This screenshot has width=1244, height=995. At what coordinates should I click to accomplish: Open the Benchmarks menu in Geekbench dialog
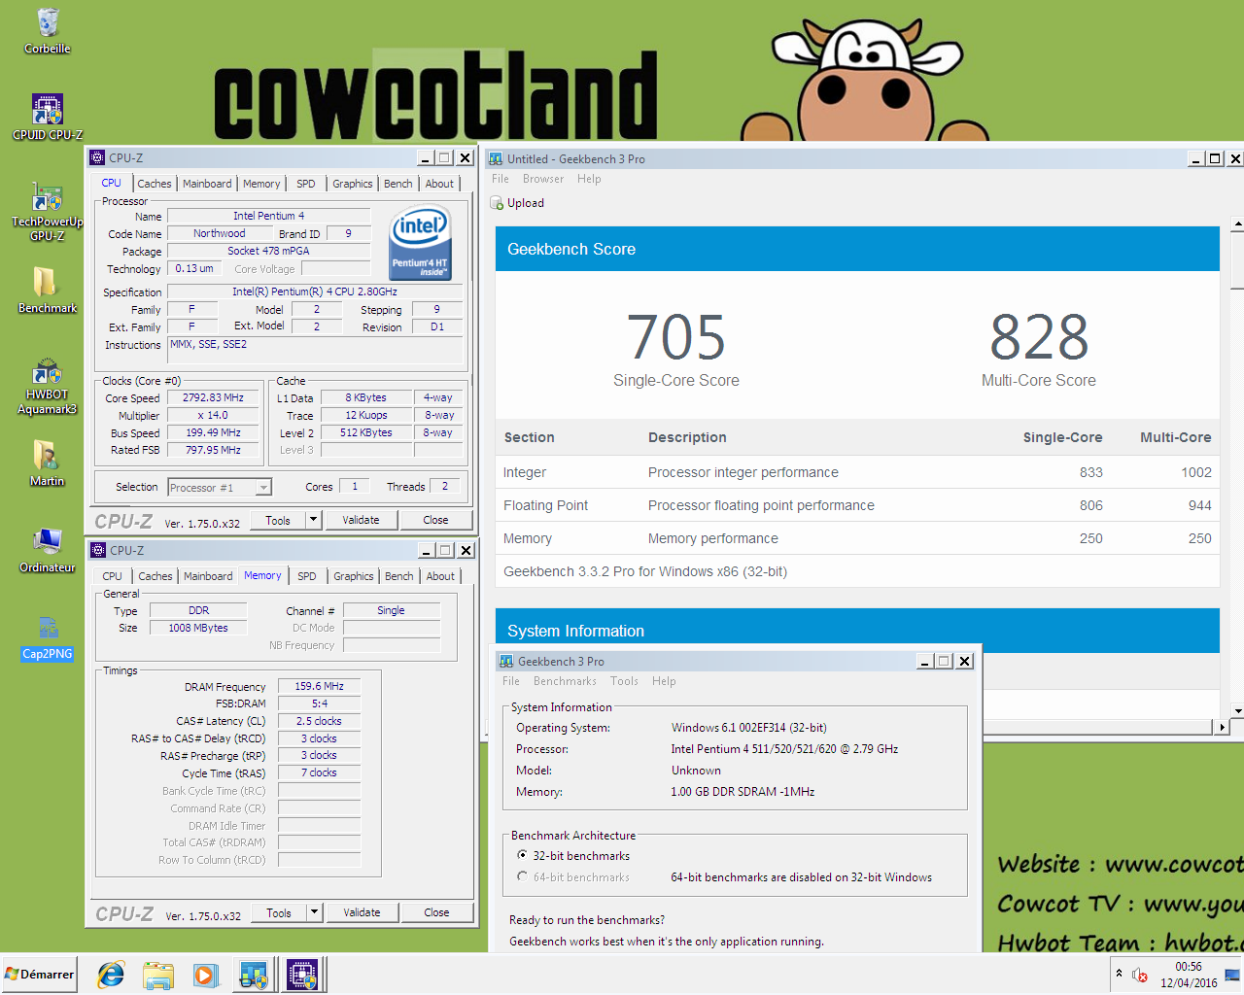coord(565,681)
